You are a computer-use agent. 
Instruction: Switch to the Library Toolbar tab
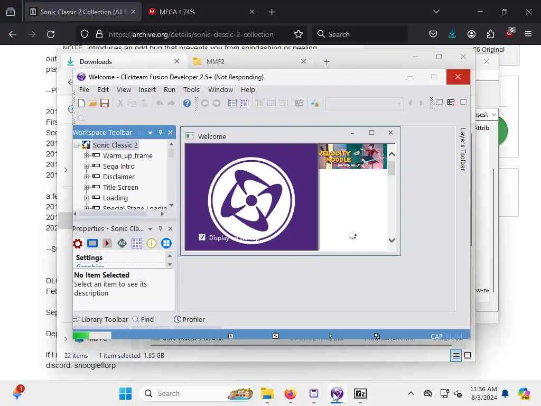point(100,319)
